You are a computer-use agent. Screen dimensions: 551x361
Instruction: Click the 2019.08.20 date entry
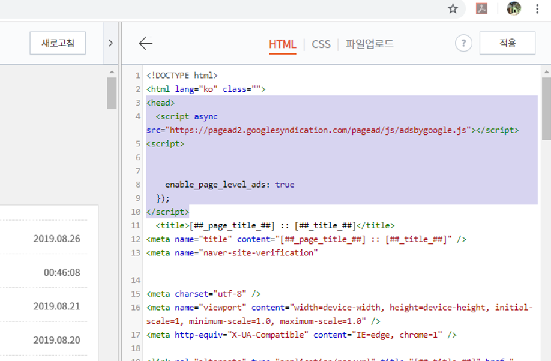pos(56,340)
